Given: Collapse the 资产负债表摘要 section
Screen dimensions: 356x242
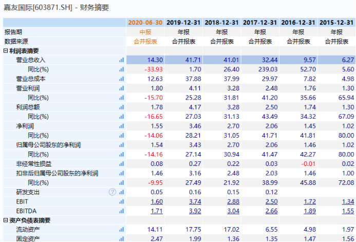Looking at the screenshot, I should [6, 220].
